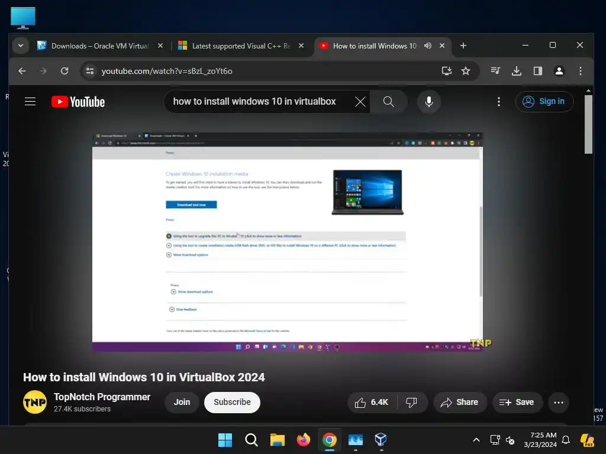The width and height of the screenshot is (606, 454).
Task: Click the youtube.com address bar URL
Action: pyautogui.click(x=167, y=71)
